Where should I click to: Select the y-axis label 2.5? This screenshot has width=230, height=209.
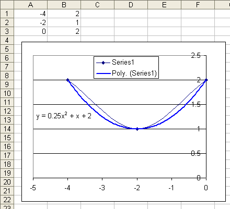point(195,56)
